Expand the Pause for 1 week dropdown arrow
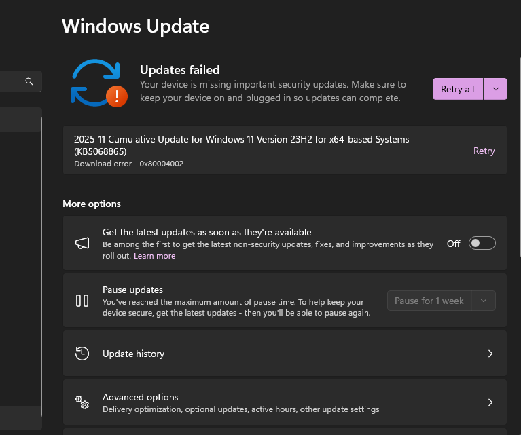The width and height of the screenshot is (521, 435). [x=484, y=301]
